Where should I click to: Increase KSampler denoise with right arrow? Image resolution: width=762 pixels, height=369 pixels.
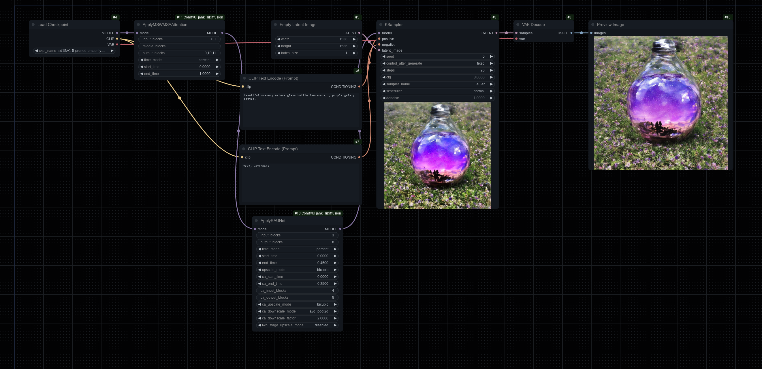491,98
